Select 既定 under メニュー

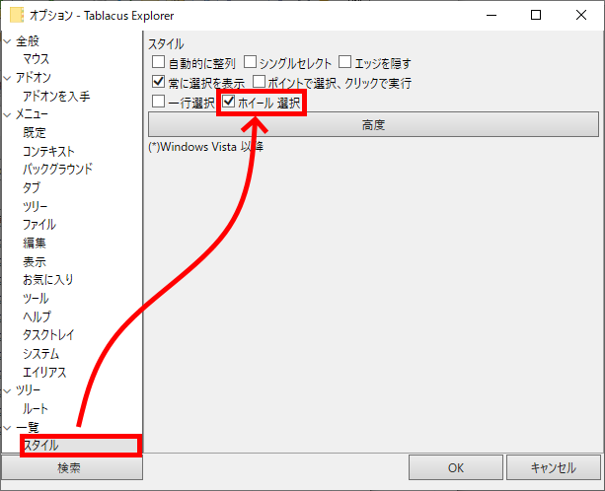pyautogui.click(x=35, y=133)
